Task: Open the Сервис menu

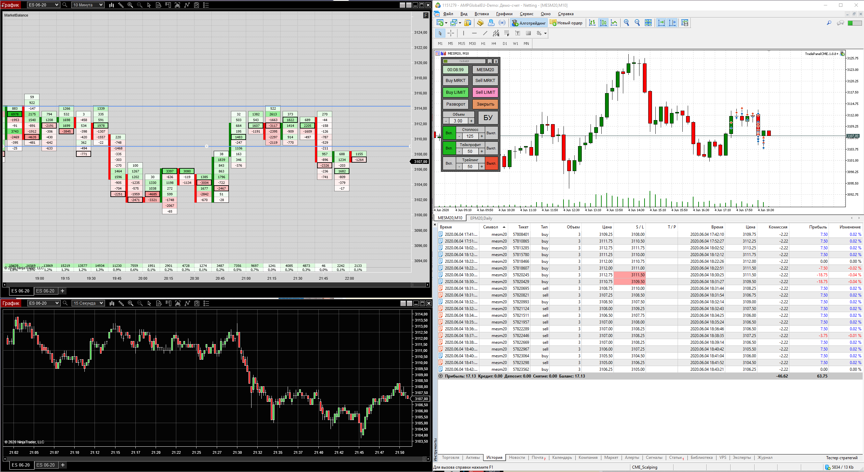Action: (526, 14)
